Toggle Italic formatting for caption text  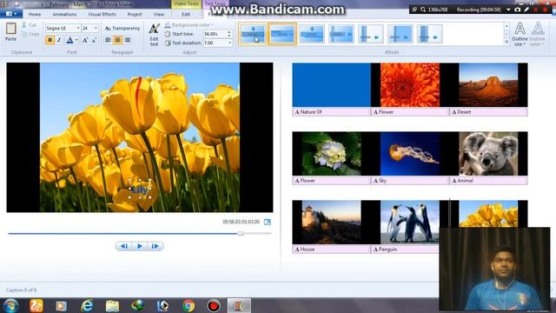[x=59, y=40]
